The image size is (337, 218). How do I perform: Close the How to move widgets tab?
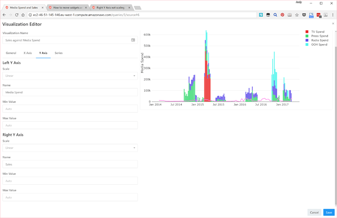click(86, 7)
